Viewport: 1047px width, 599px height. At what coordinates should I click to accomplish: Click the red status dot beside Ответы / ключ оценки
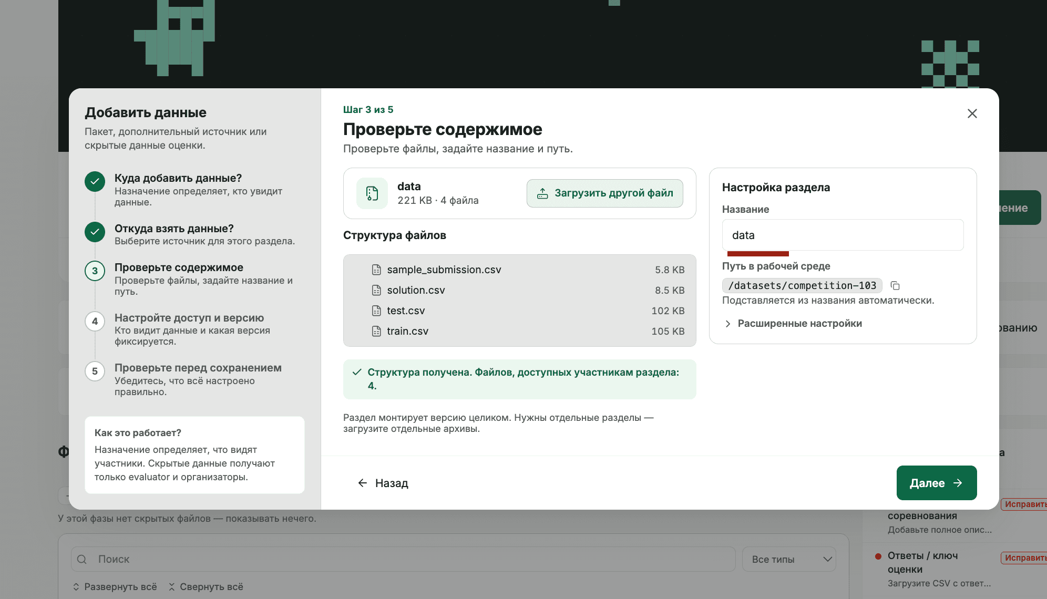coord(878,556)
